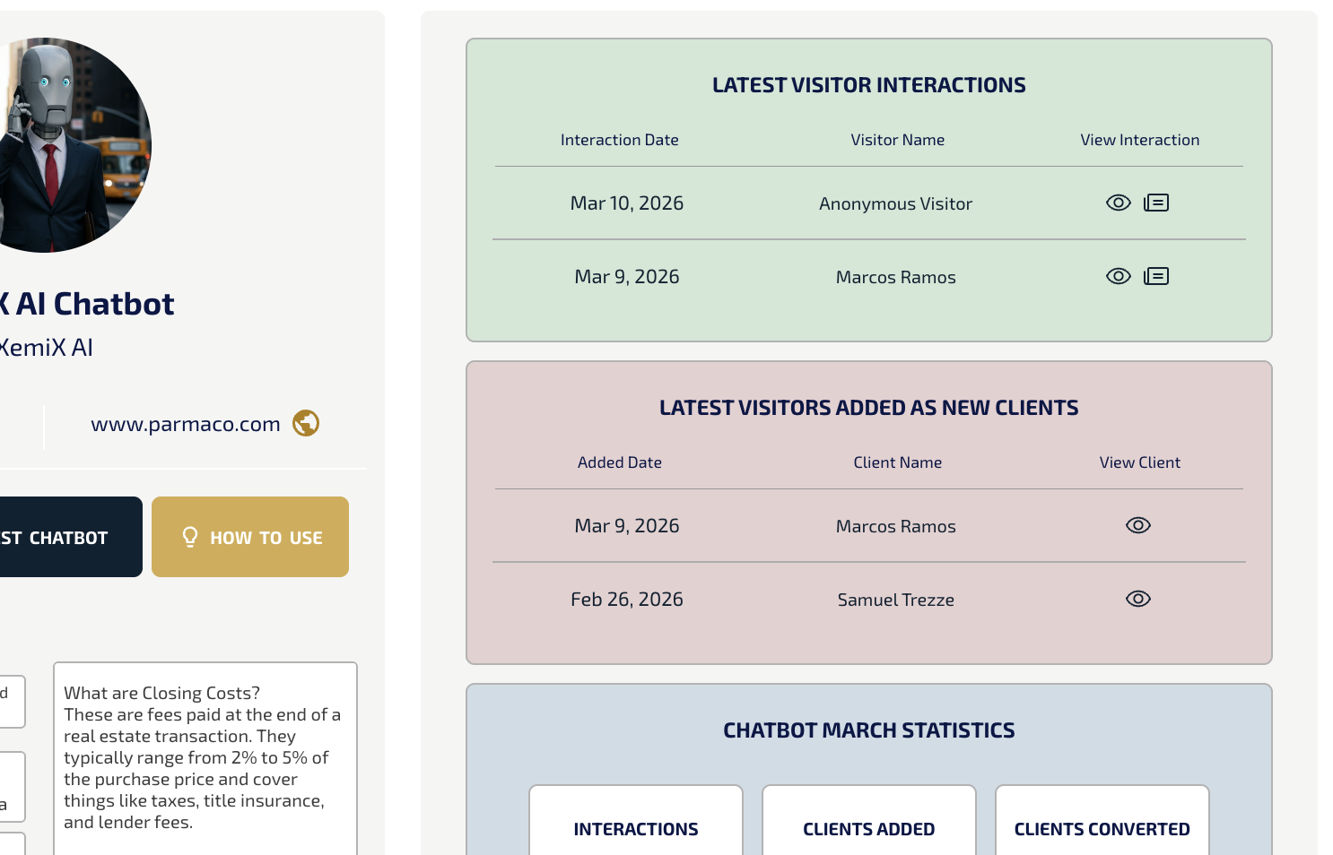
Task: View client Marcos Ramos eye icon
Action: (1137, 525)
